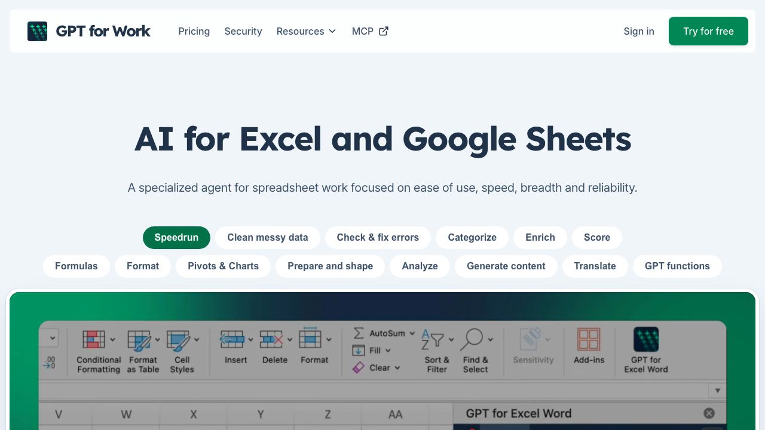
Task: Close the GPT for Excel Word panel
Action: (x=709, y=413)
